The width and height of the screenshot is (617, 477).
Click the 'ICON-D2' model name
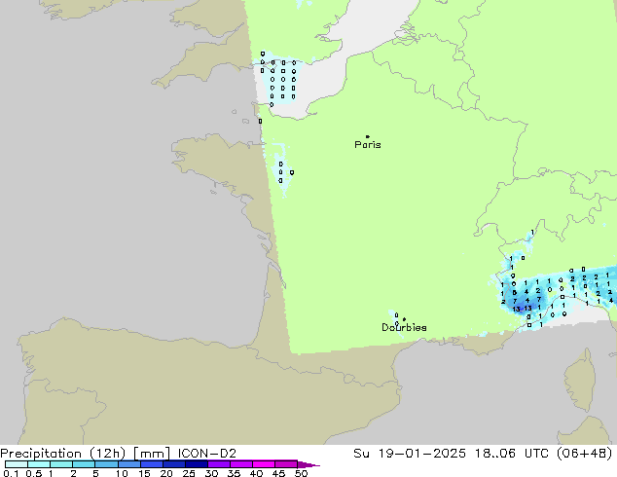pos(206,454)
